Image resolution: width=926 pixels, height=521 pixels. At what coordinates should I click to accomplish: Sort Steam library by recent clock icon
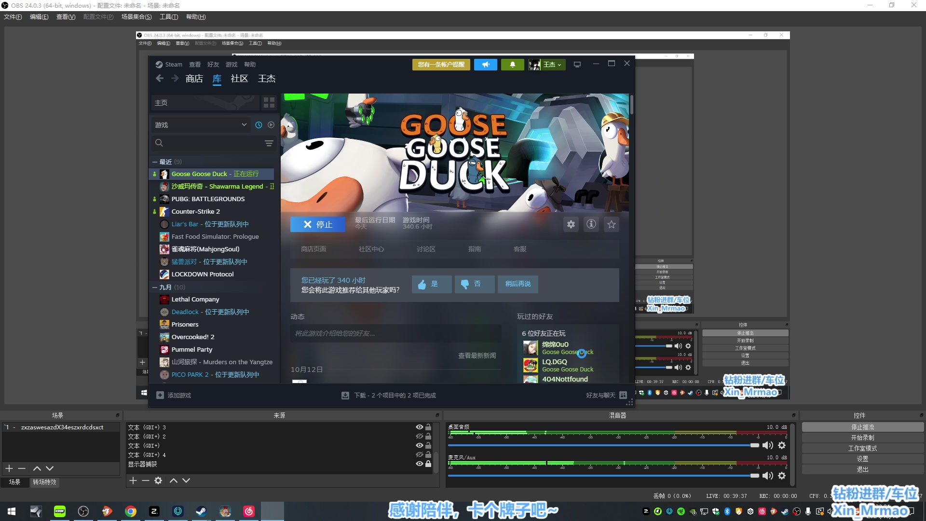259,125
